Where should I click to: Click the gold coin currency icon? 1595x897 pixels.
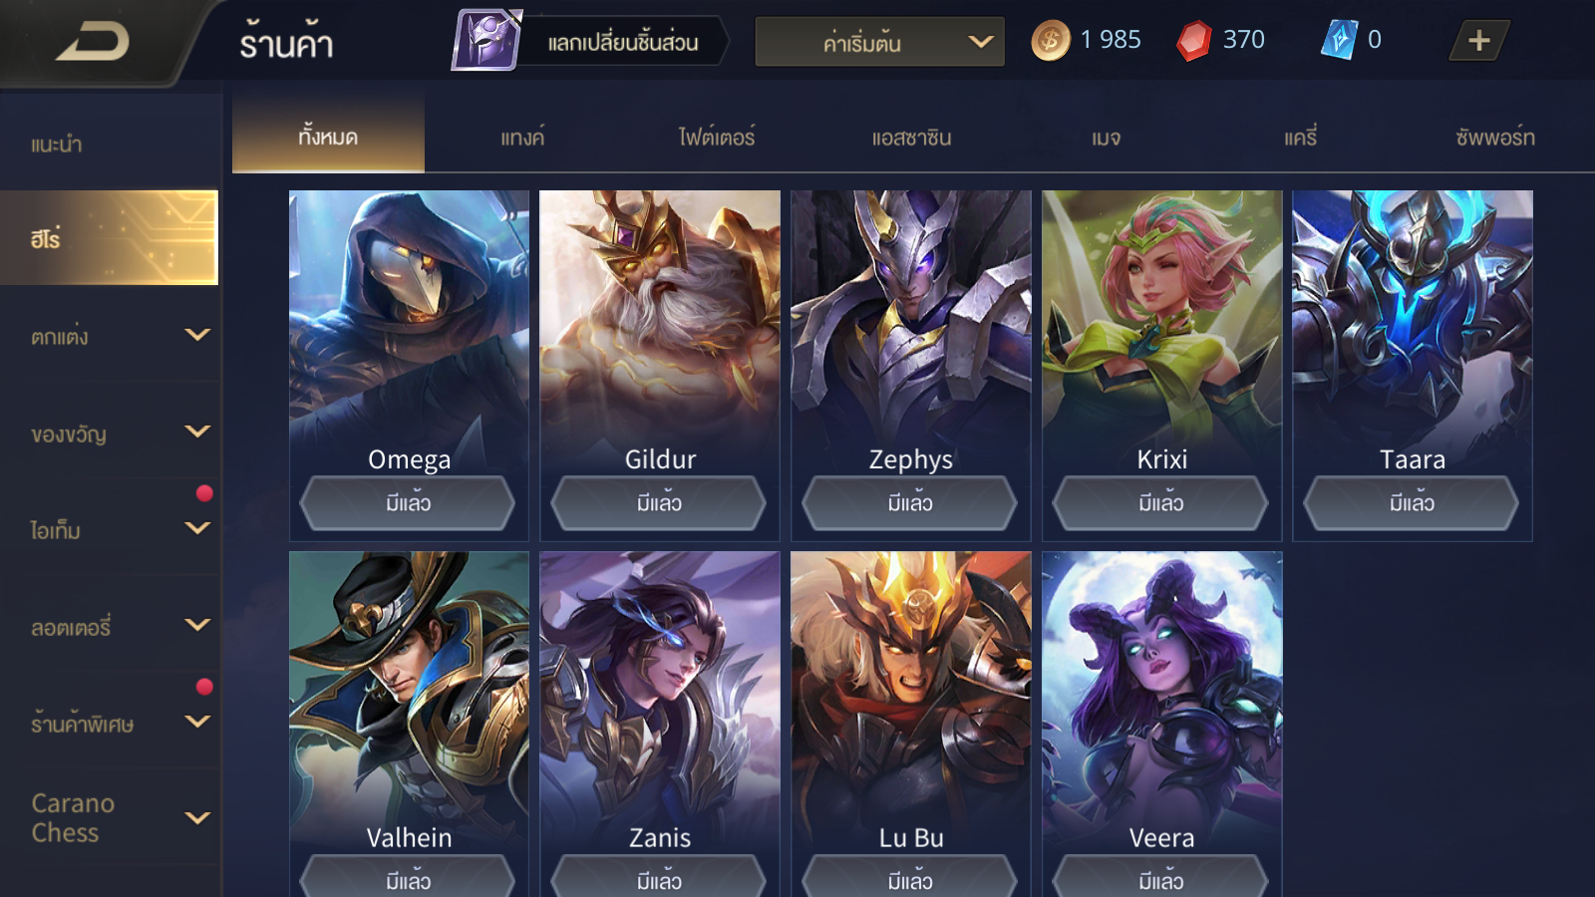1050,41
